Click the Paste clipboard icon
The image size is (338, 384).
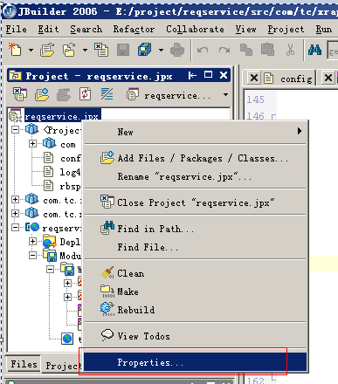[267, 50]
